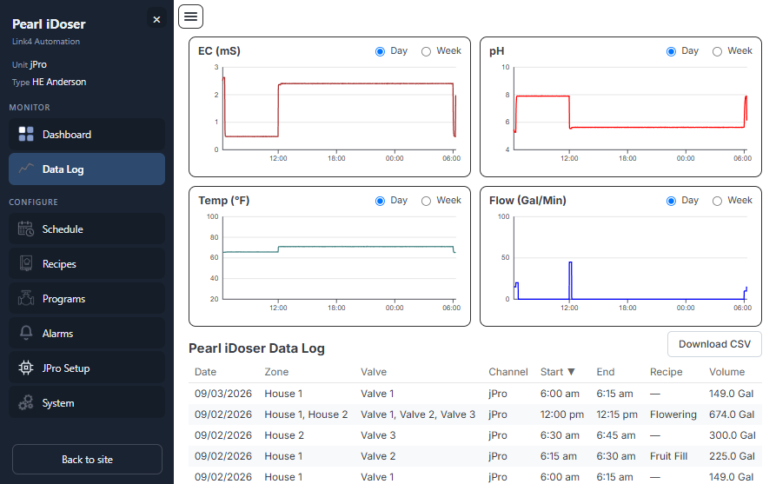
Task: Click the House 2 zone cell
Action: [x=284, y=435]
